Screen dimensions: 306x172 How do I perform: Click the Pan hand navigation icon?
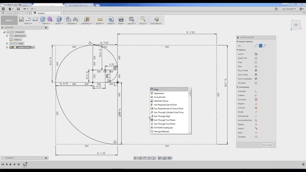pos(144,158)
